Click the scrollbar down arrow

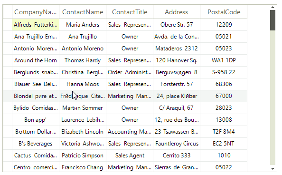pos(273,169)
